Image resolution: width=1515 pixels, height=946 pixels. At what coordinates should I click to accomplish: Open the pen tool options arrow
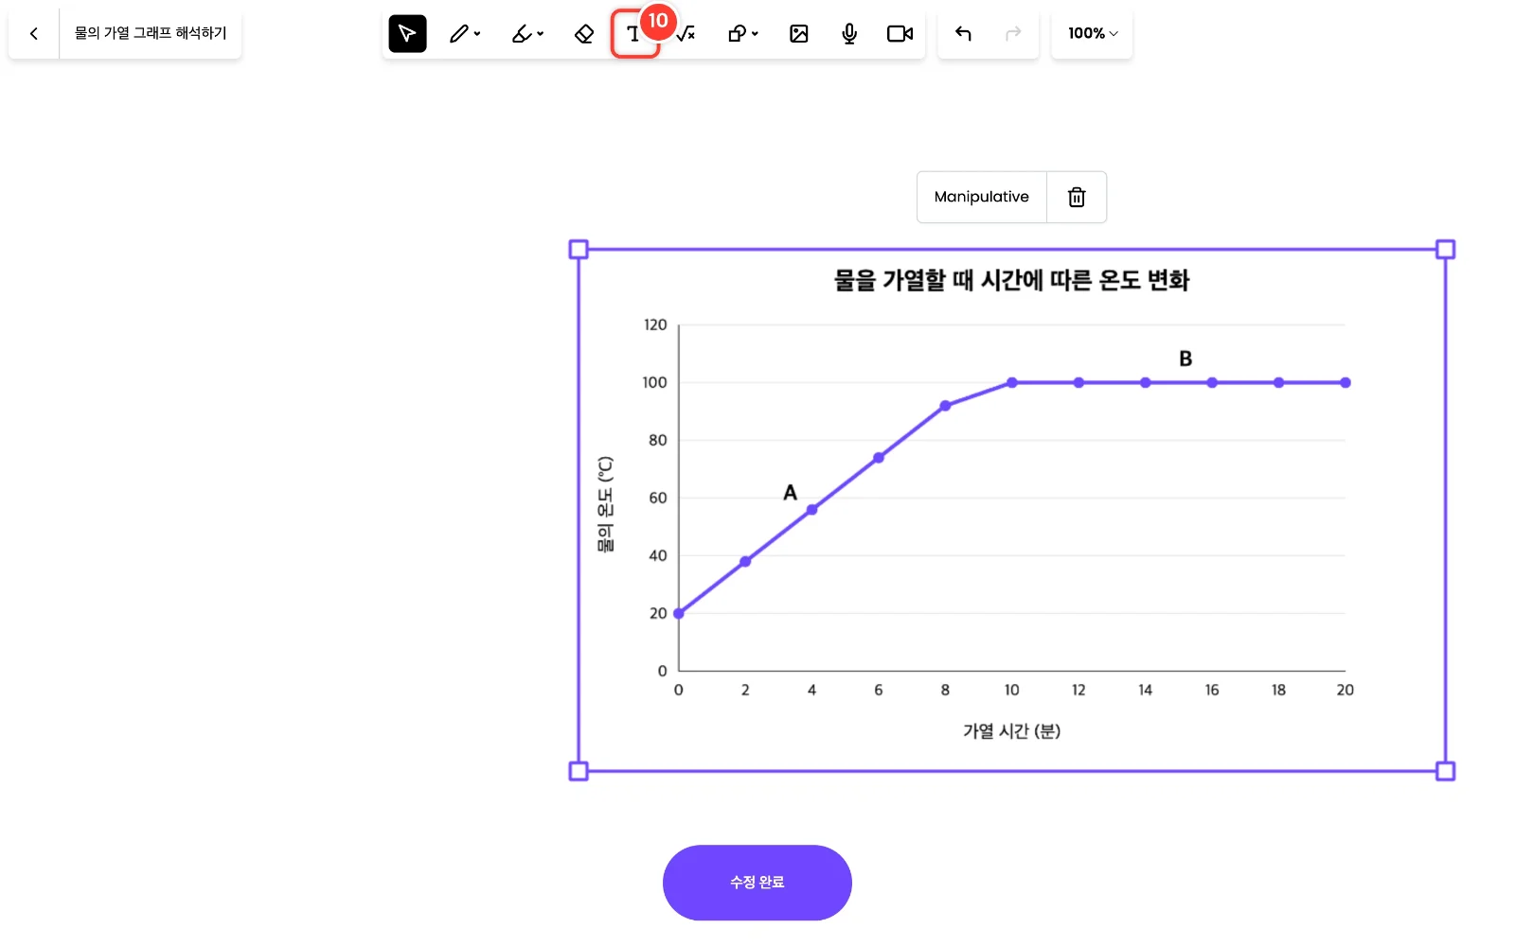point(477,34)
